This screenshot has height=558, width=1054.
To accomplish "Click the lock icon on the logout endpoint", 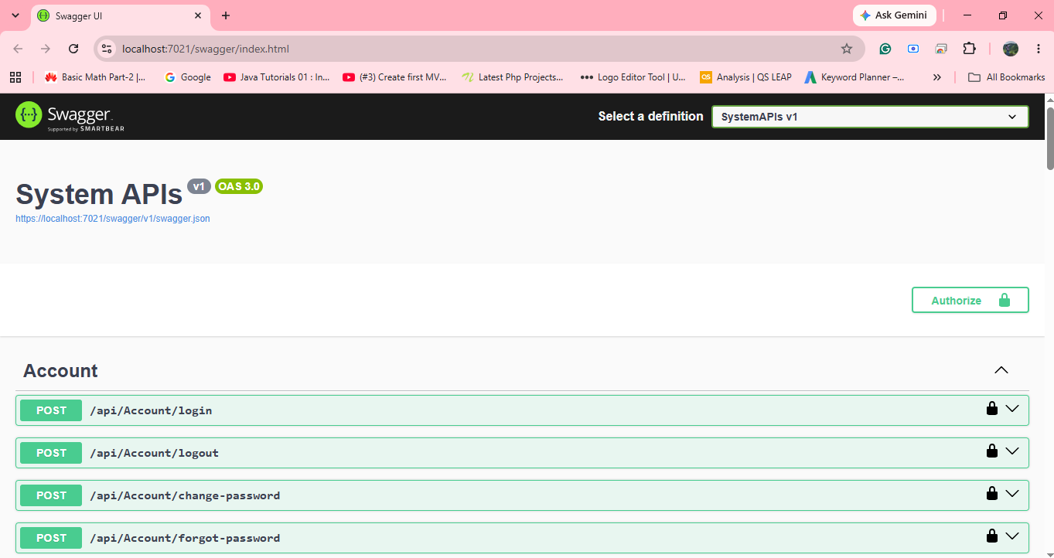I will point(991,451).
